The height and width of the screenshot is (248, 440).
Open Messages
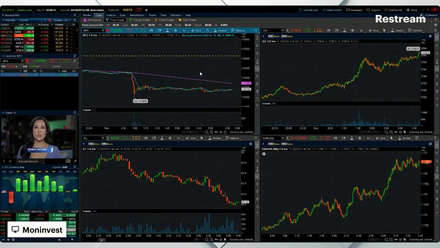(354, 10)
